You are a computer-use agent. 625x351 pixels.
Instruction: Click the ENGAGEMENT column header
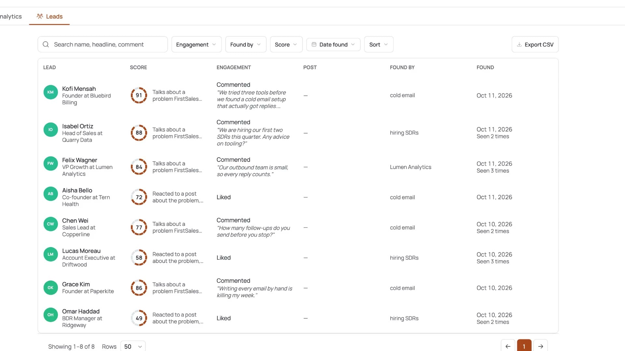233,67
